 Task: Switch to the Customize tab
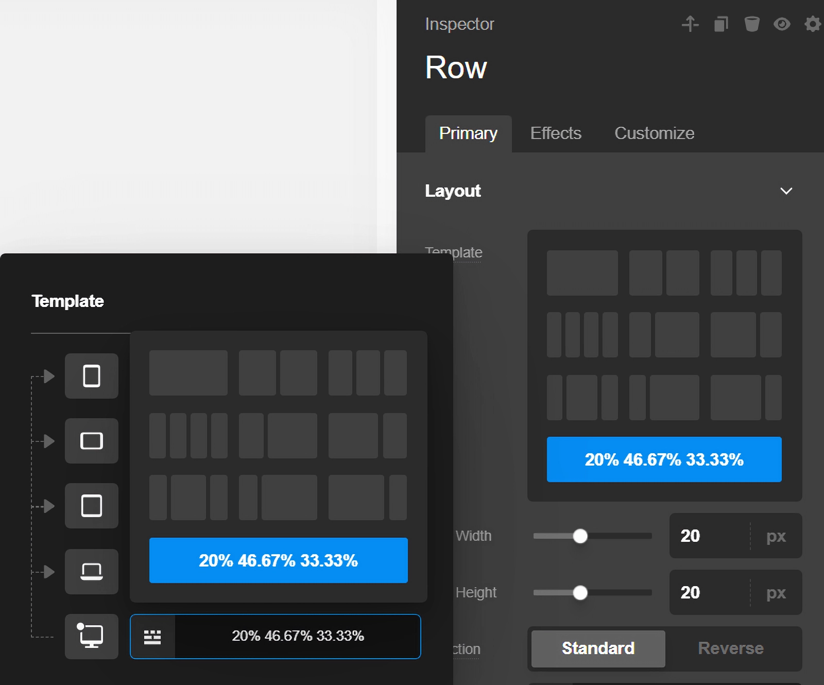(654, 133)
